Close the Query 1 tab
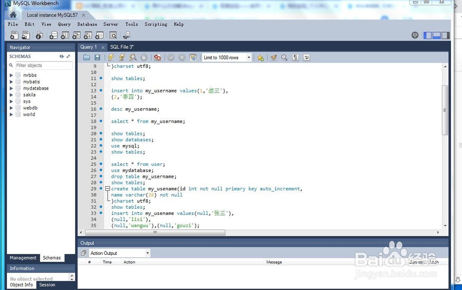462x290 pixels. click(103, 47)
